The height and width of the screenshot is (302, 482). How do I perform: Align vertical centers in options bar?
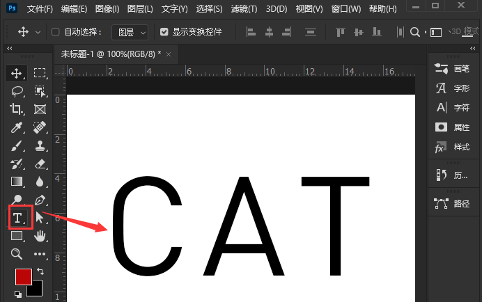(x=359, y=32)
